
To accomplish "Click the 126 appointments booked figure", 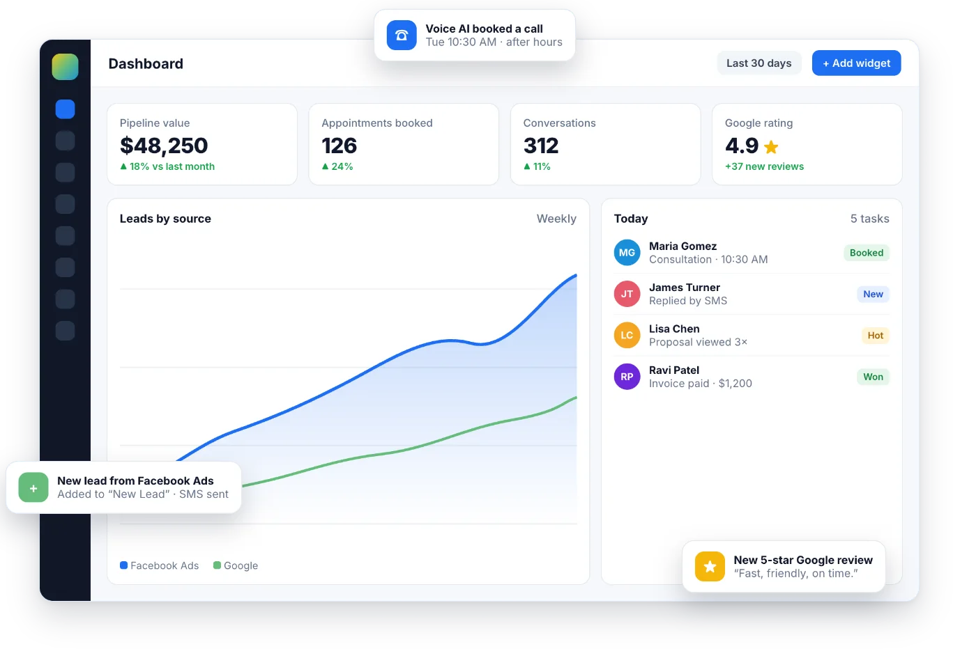I will tap(340, 146).
